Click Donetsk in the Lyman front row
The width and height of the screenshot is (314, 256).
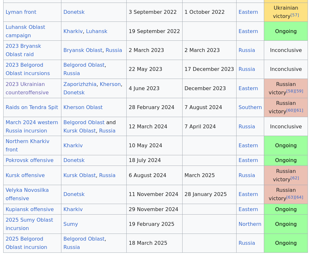[x=74, y=12]
